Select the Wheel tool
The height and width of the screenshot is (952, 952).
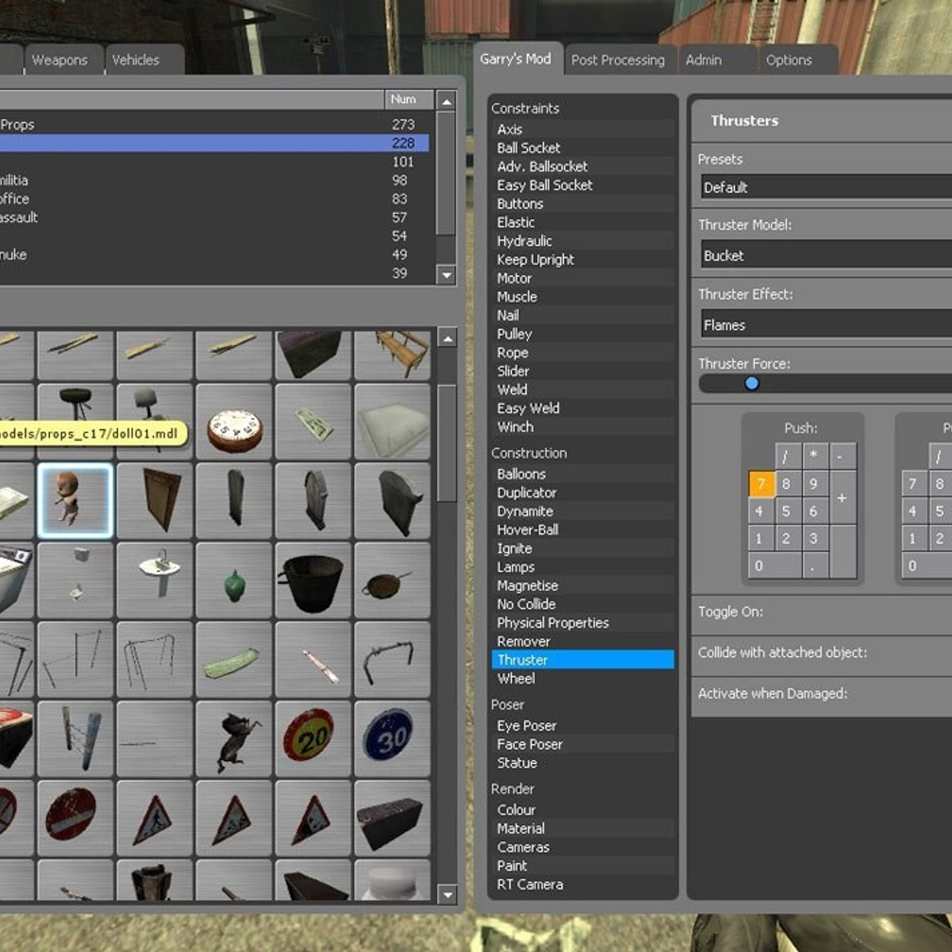583,678
